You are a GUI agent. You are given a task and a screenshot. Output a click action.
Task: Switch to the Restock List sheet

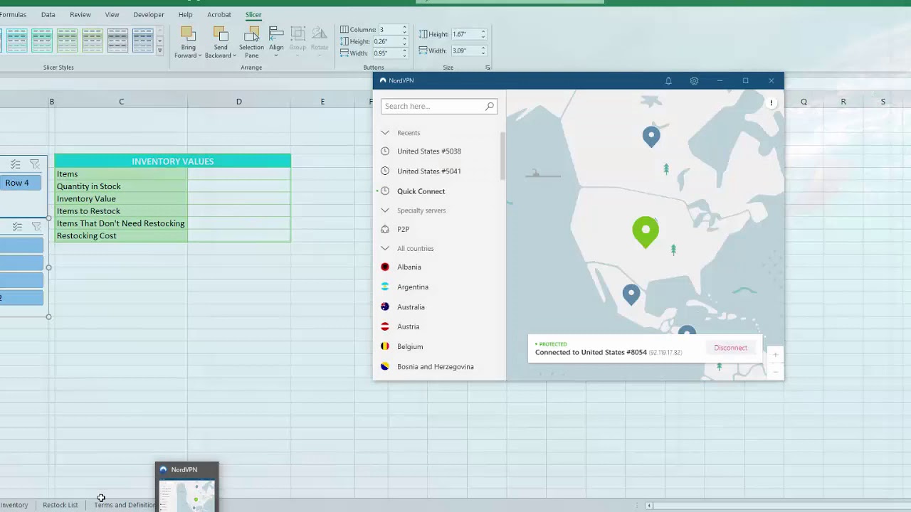pyautogui.click(x=60, y=505)
